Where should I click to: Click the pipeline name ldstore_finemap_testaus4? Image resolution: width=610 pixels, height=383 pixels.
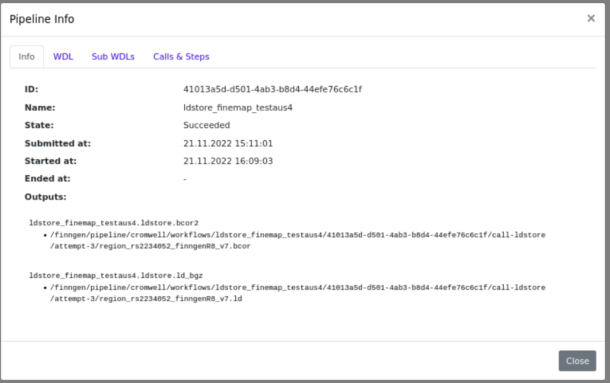click(x=238, y=108)
